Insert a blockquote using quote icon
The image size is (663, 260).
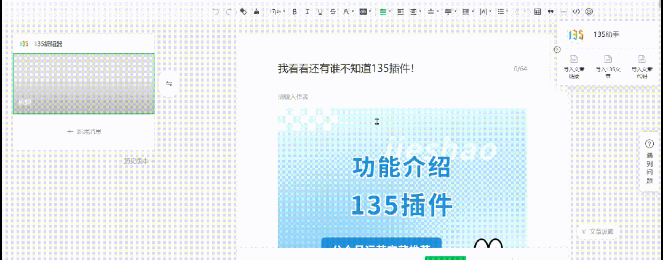pos(550,11)
